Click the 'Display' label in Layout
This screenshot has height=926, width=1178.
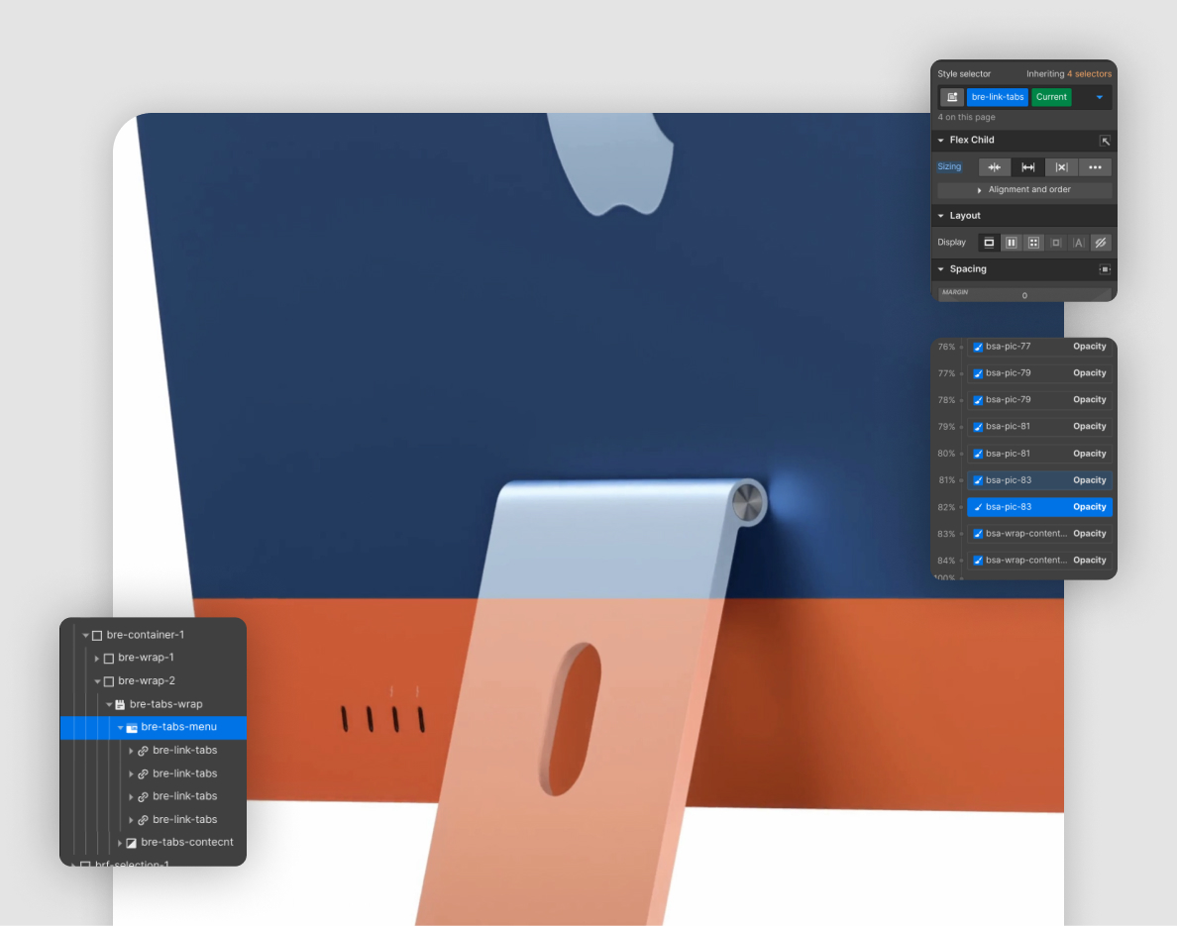[951, 243]
